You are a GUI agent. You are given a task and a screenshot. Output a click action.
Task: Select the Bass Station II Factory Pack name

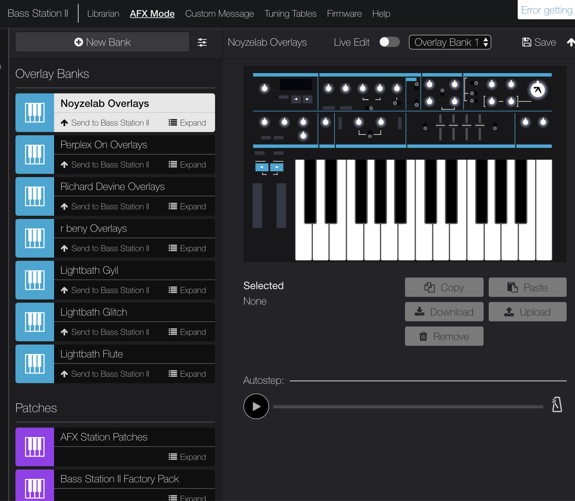point(120,479)
